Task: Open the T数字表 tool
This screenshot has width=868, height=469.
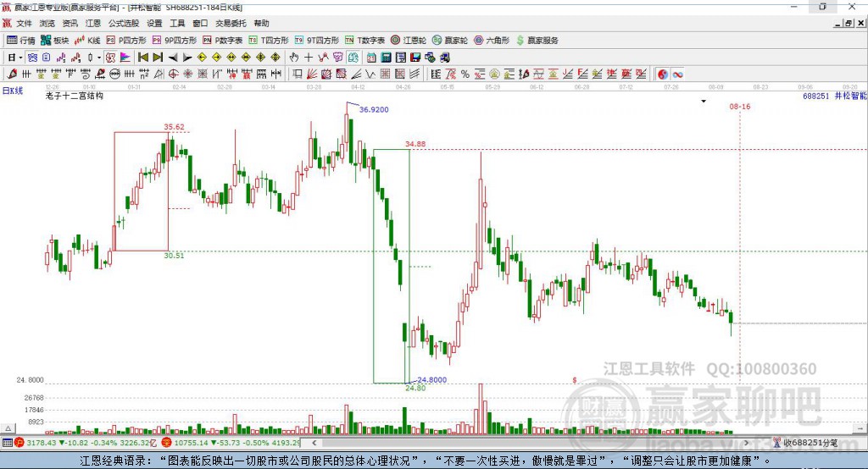Action: [364, 41]
